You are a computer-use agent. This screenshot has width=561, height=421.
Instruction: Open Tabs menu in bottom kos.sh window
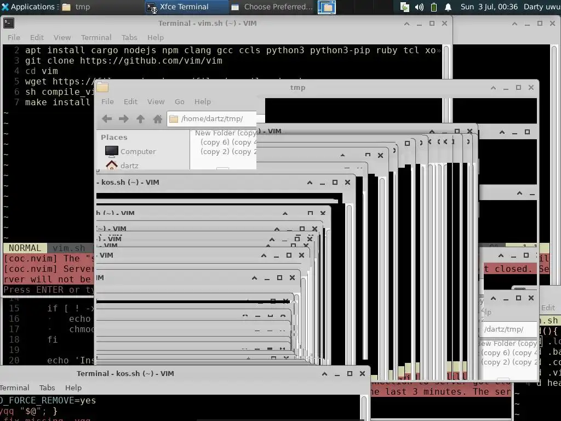point(47,388)
